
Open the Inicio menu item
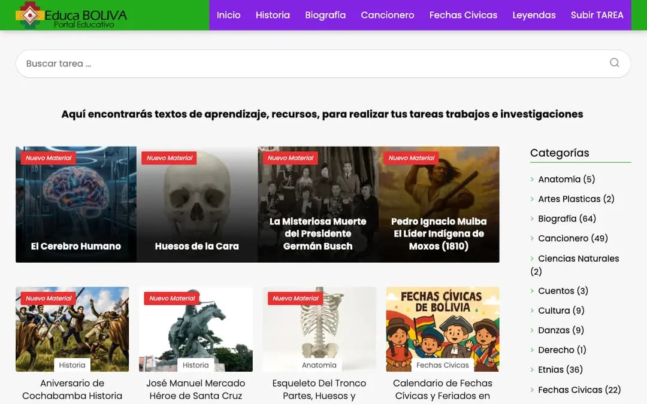(229, 15)
